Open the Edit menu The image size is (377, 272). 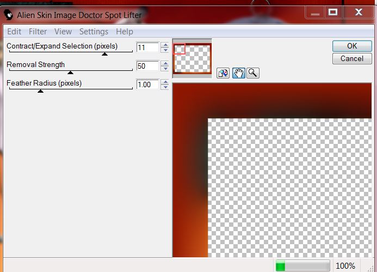(x=14, y=32)
